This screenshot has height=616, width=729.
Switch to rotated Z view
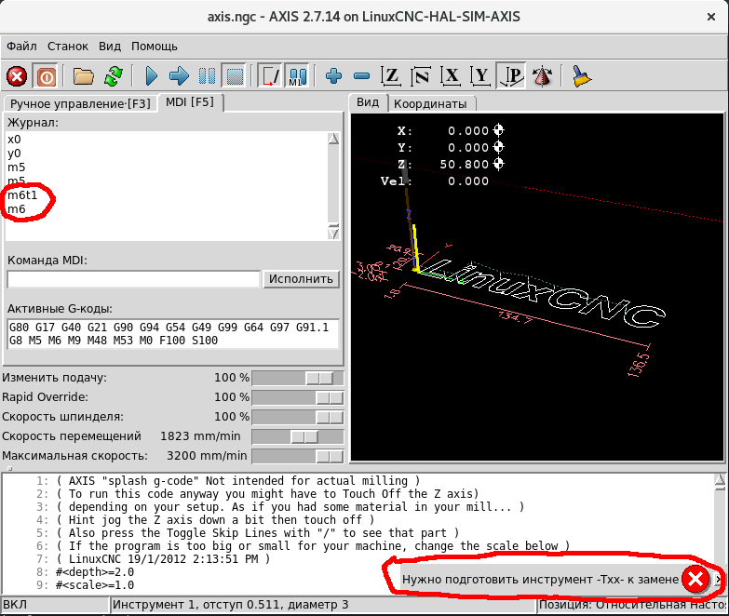pos(421,76)
